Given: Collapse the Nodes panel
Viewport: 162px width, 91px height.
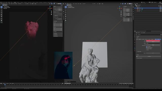Looking at the screenshot, I should coord(138,55).
